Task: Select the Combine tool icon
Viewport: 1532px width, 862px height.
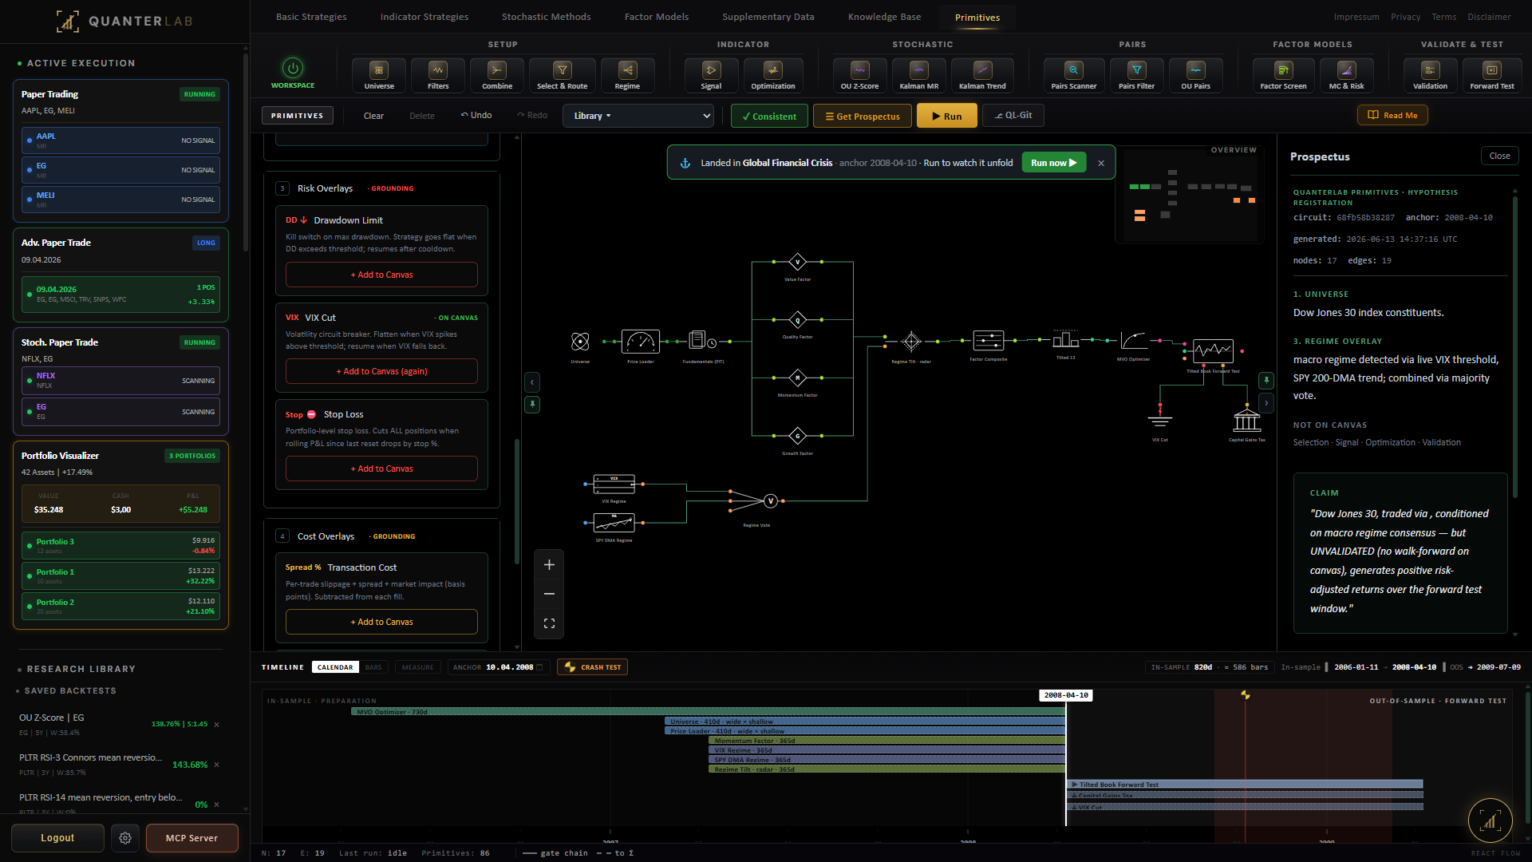Action: coord(497,76)
